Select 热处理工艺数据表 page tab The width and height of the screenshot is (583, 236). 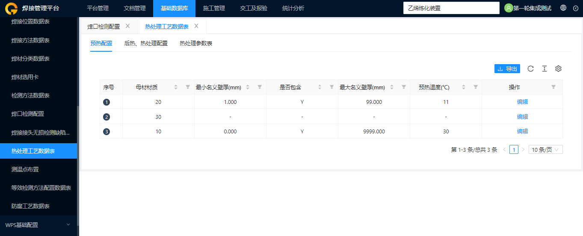click(x=167, y=27)
